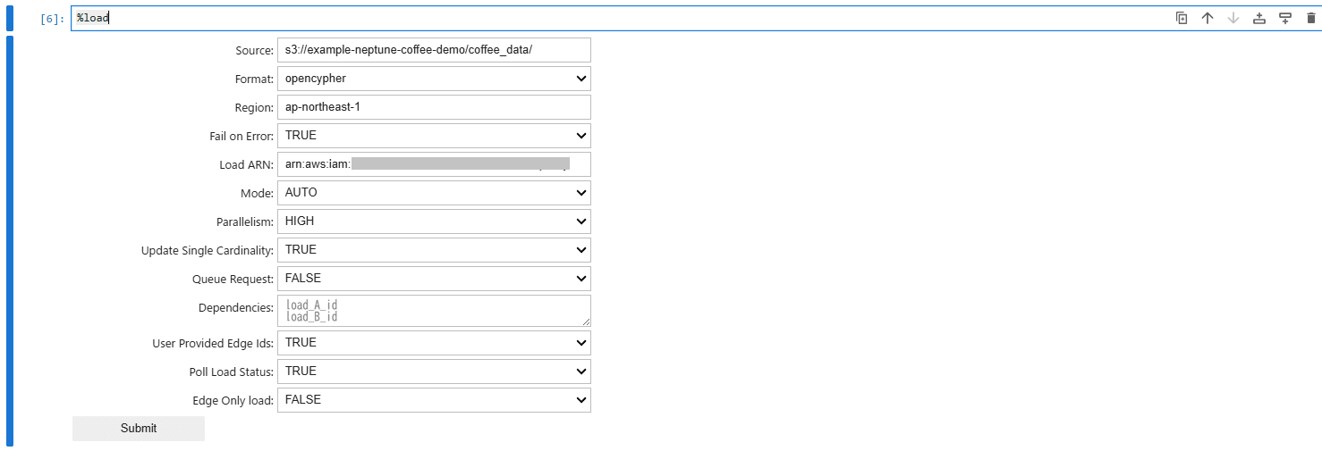Focus the Dependencies text area
Viewport: 1322px width, 451px height.
pyautogui.click(x=434, y=311)
